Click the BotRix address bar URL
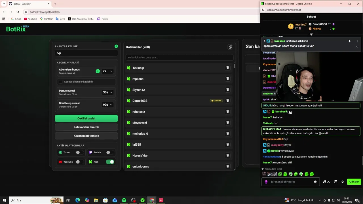 click(x=45, y=12)
